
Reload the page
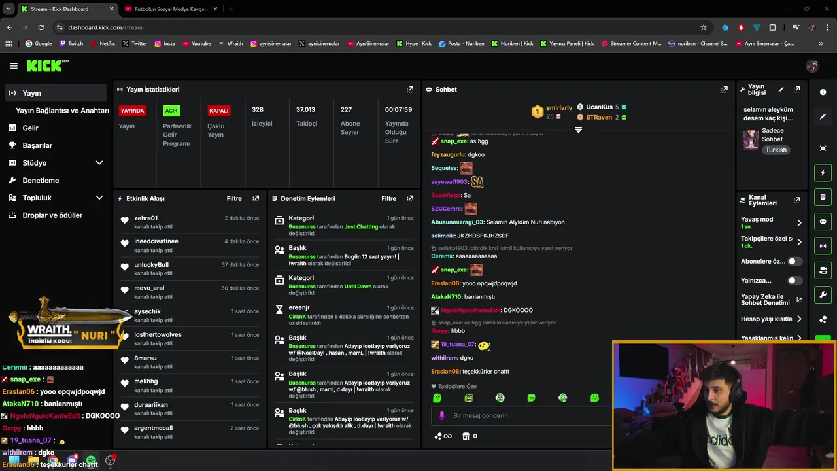[x=41, y=27]
